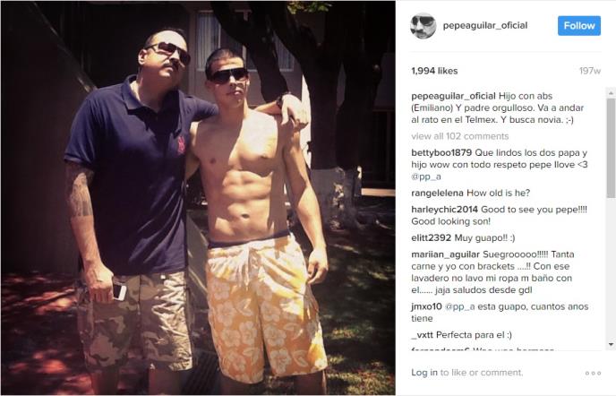Open the 197w post timestamp
The width and height of the screenshot is (616, 396).
click(590, 71)
